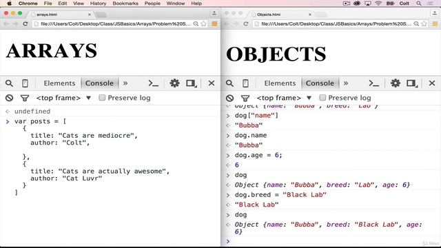Select the arrays.html browser tab

(61, 14)
